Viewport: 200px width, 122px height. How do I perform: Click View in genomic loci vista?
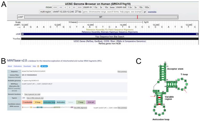32,94
